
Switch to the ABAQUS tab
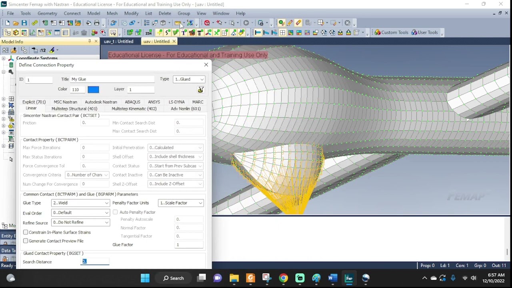pos(132,102)
